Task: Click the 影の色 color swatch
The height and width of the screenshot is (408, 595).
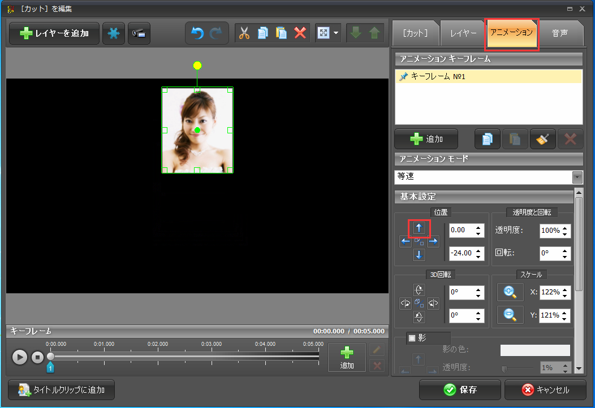Action: 534,350
